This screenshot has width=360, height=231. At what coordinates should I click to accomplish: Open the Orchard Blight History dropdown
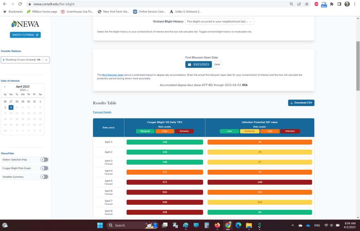(x=219, y=21)
